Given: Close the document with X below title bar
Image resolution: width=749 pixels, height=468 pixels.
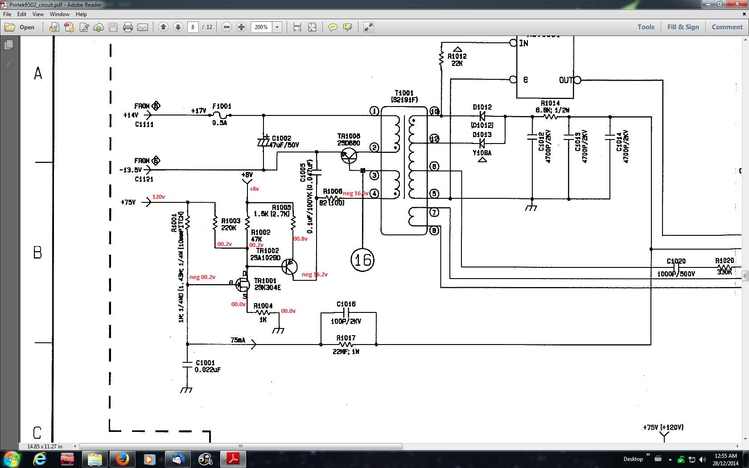Looking at the screenshot, I should coord(744,14).
